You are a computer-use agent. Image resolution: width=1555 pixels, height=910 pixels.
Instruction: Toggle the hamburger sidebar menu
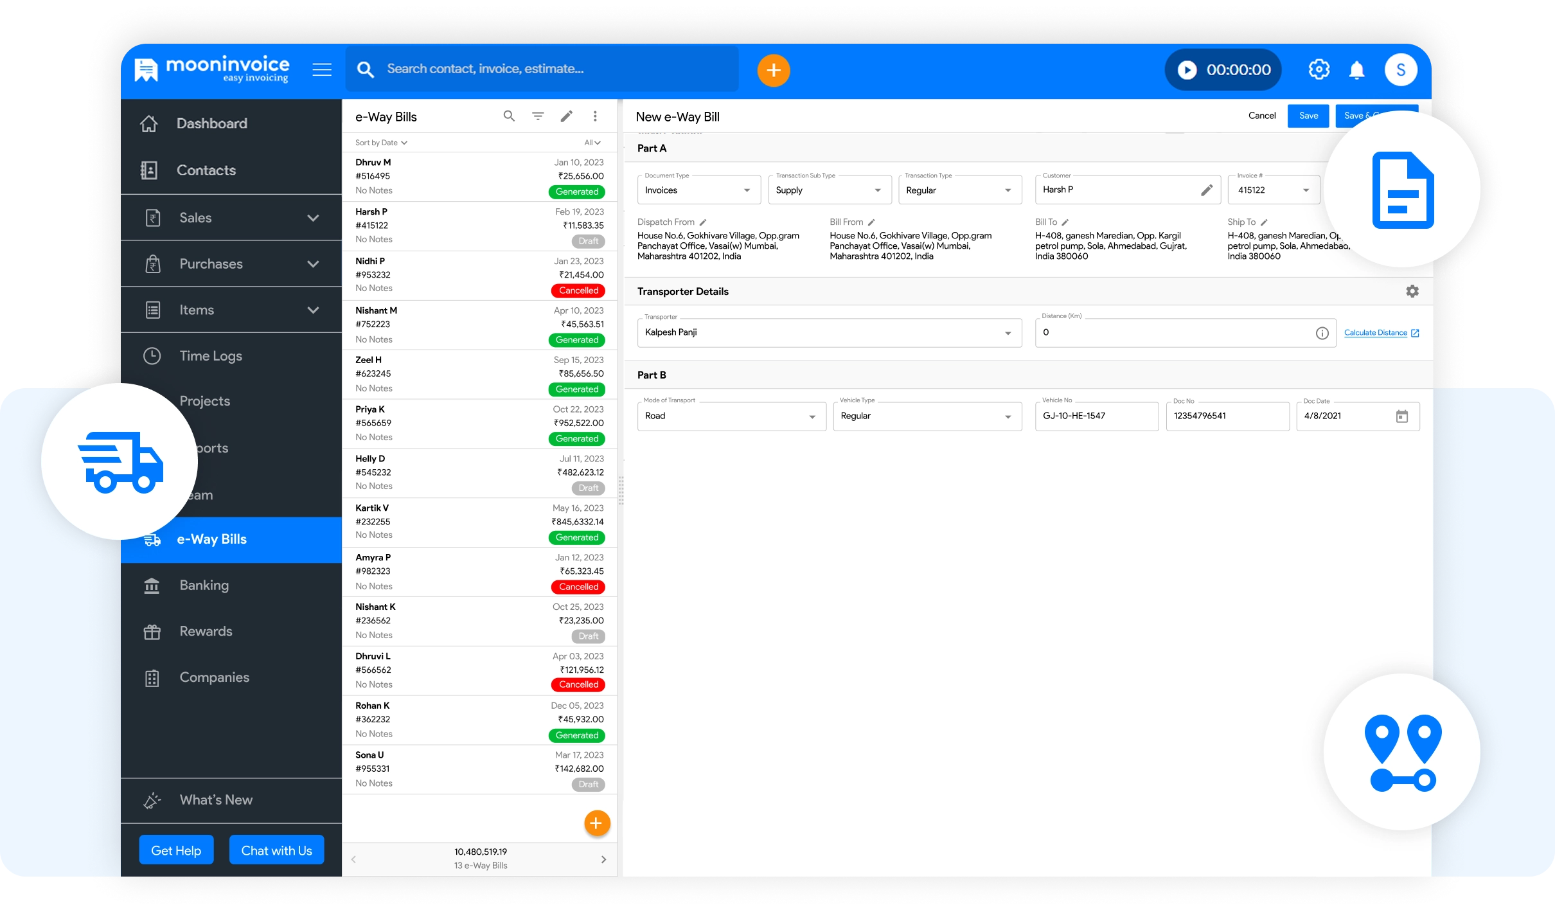tap(322, 69)
